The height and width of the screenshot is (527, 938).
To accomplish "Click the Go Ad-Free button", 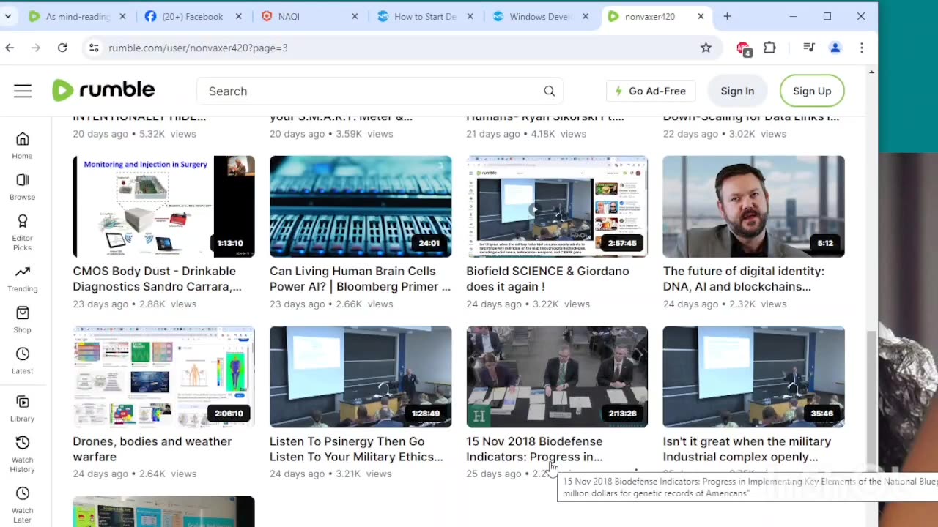I will point(651,91).
